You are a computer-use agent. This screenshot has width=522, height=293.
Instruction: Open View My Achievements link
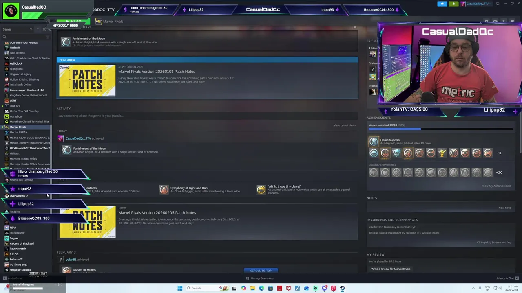(496, 186)
